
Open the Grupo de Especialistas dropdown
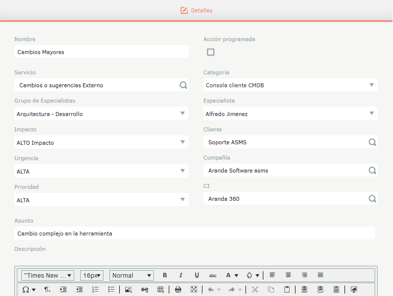(183, 114)
